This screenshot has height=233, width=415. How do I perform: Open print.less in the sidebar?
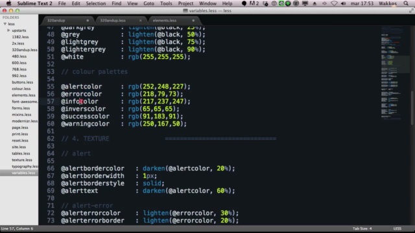20,134
